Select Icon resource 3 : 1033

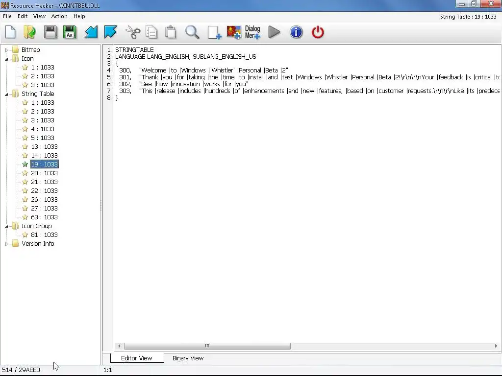43,85
